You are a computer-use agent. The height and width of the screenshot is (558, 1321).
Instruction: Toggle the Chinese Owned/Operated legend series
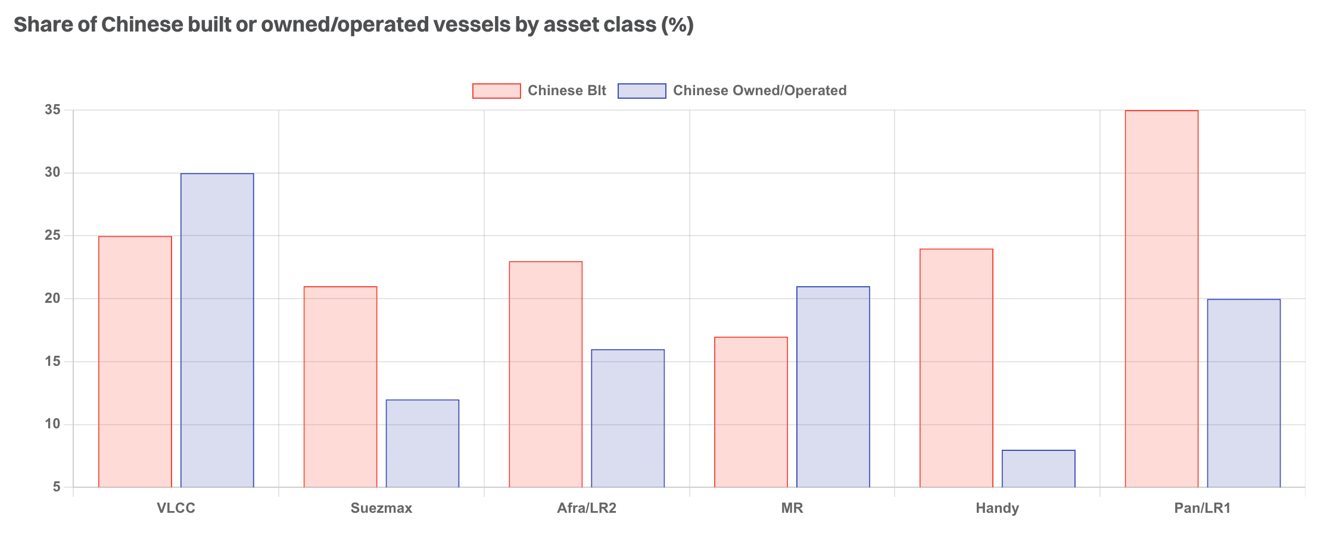[759, 90]
